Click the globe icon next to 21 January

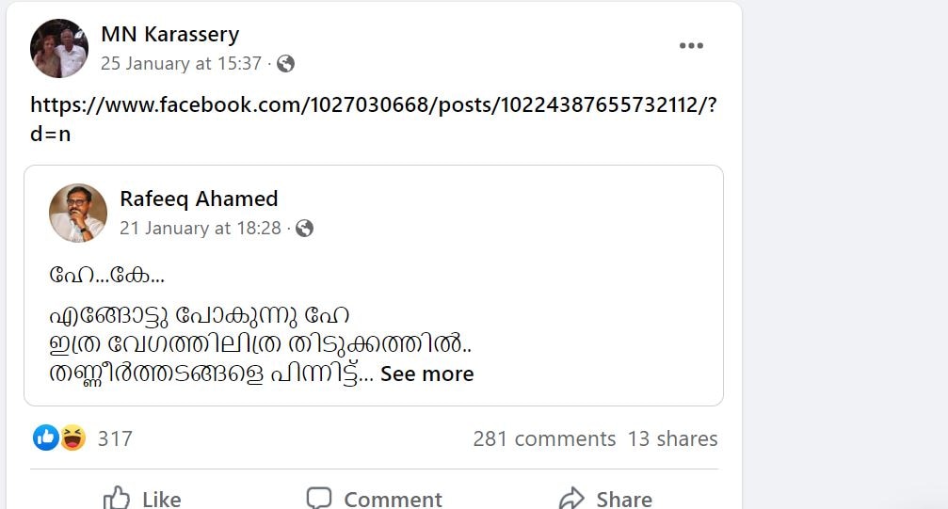(304, 229)
